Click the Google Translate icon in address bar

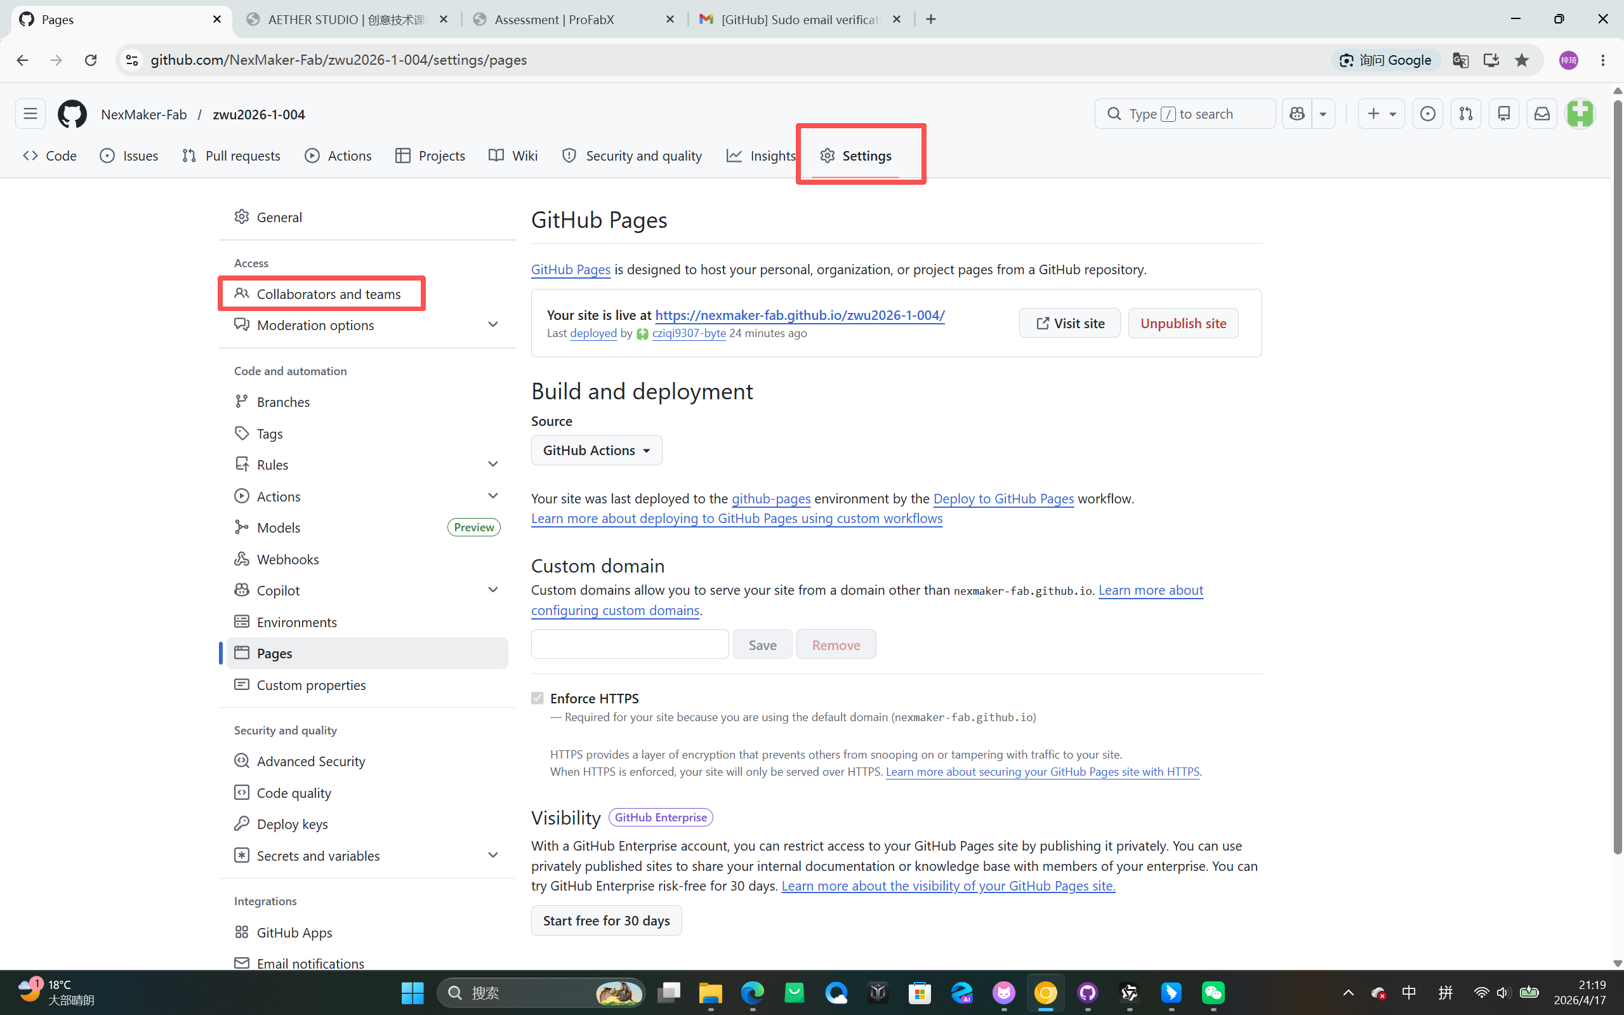click(1460, 60)
